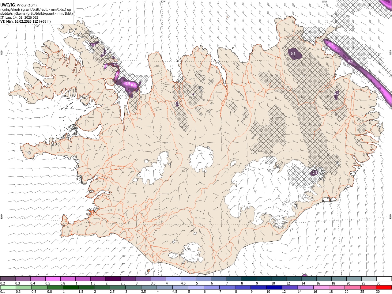Select the red swatch between lower 25 and 30
392x294 pixels.
coord(368,288)
